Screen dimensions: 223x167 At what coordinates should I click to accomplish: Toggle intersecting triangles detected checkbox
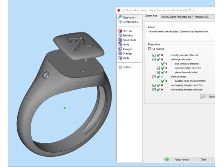tap(154, 90)
